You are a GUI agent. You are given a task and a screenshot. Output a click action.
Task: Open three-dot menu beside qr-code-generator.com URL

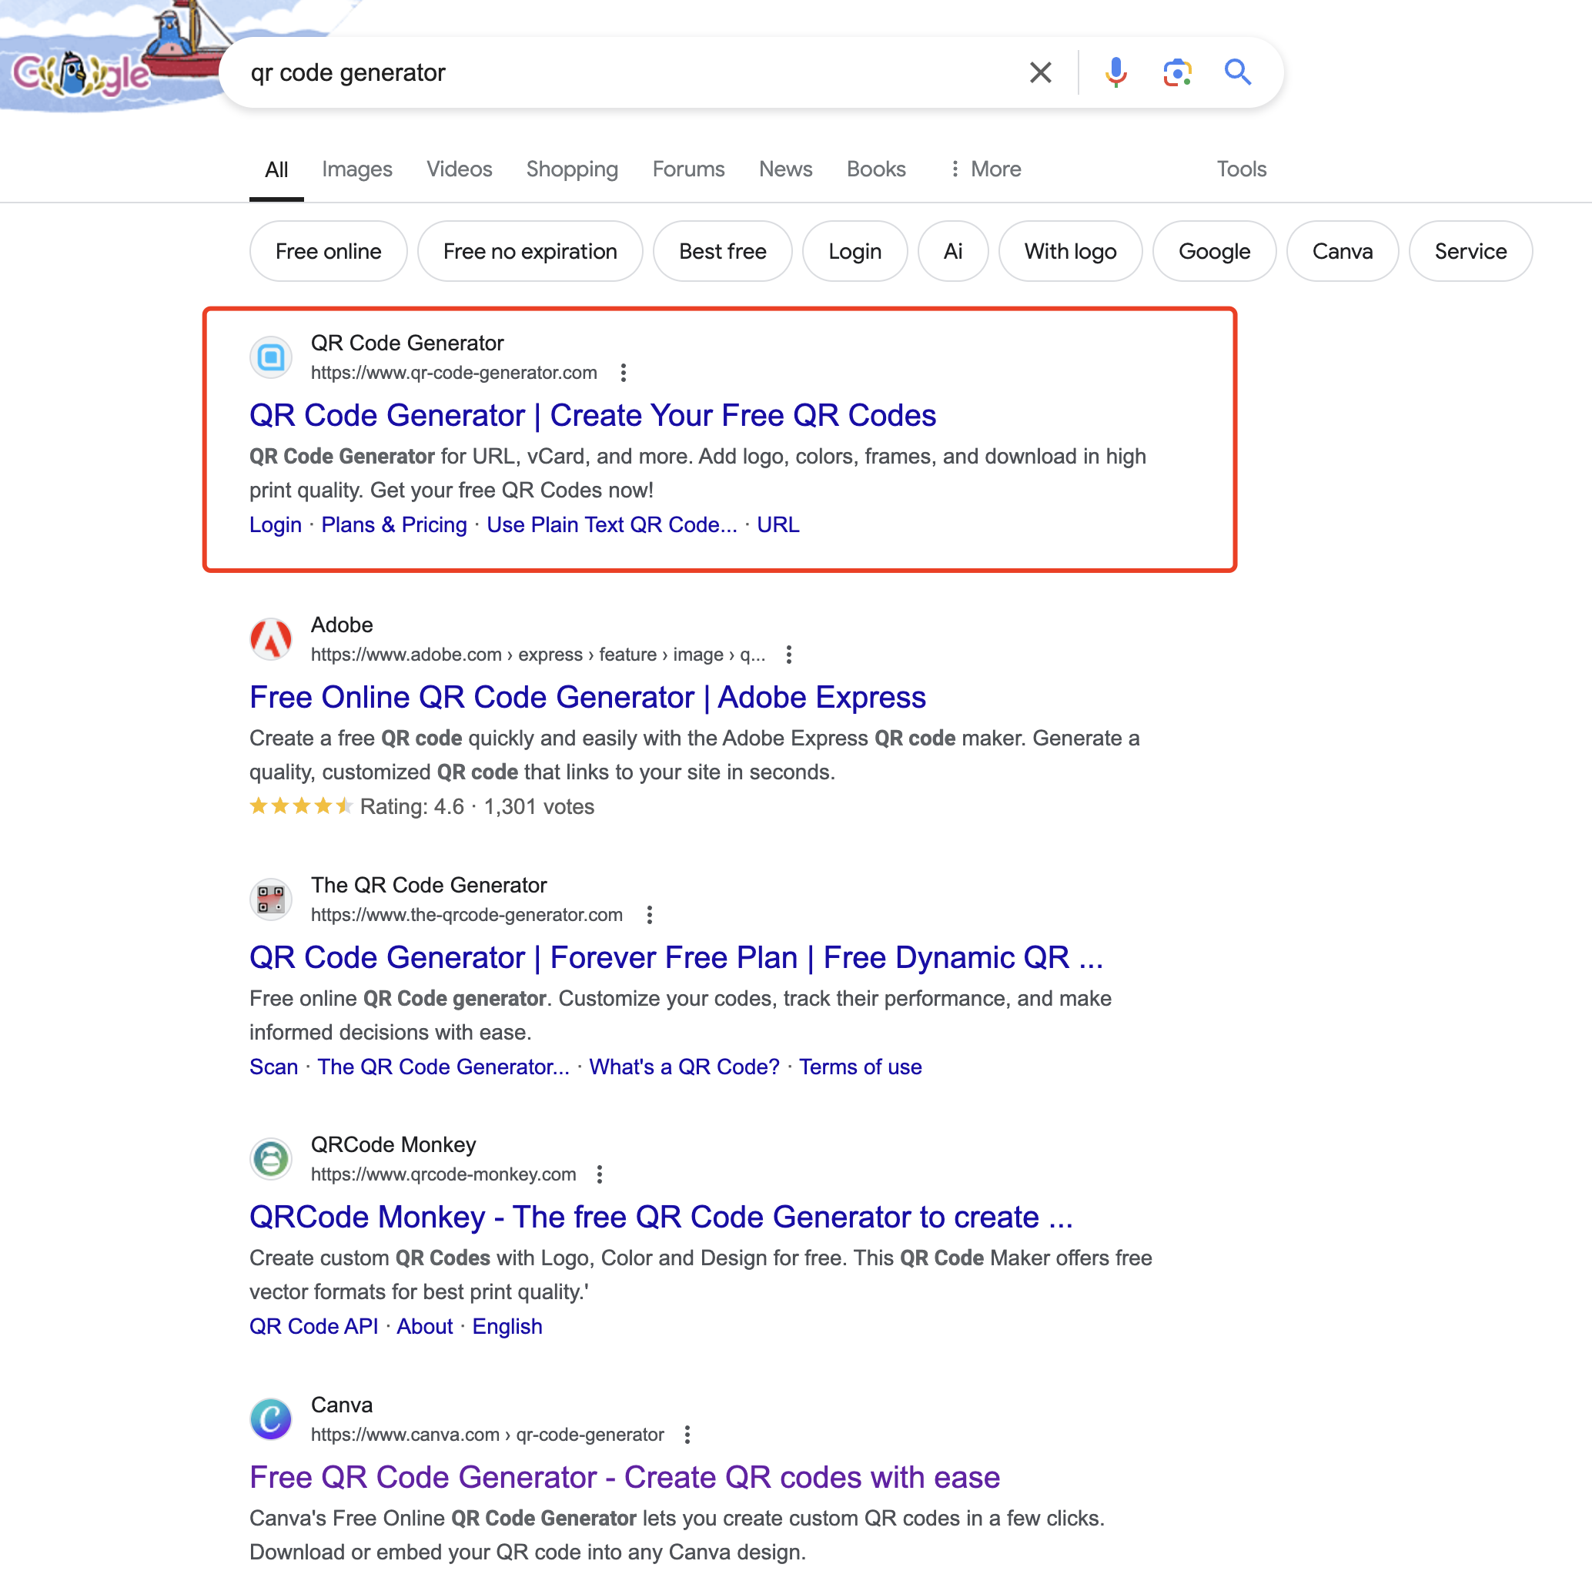coord(624,373)
